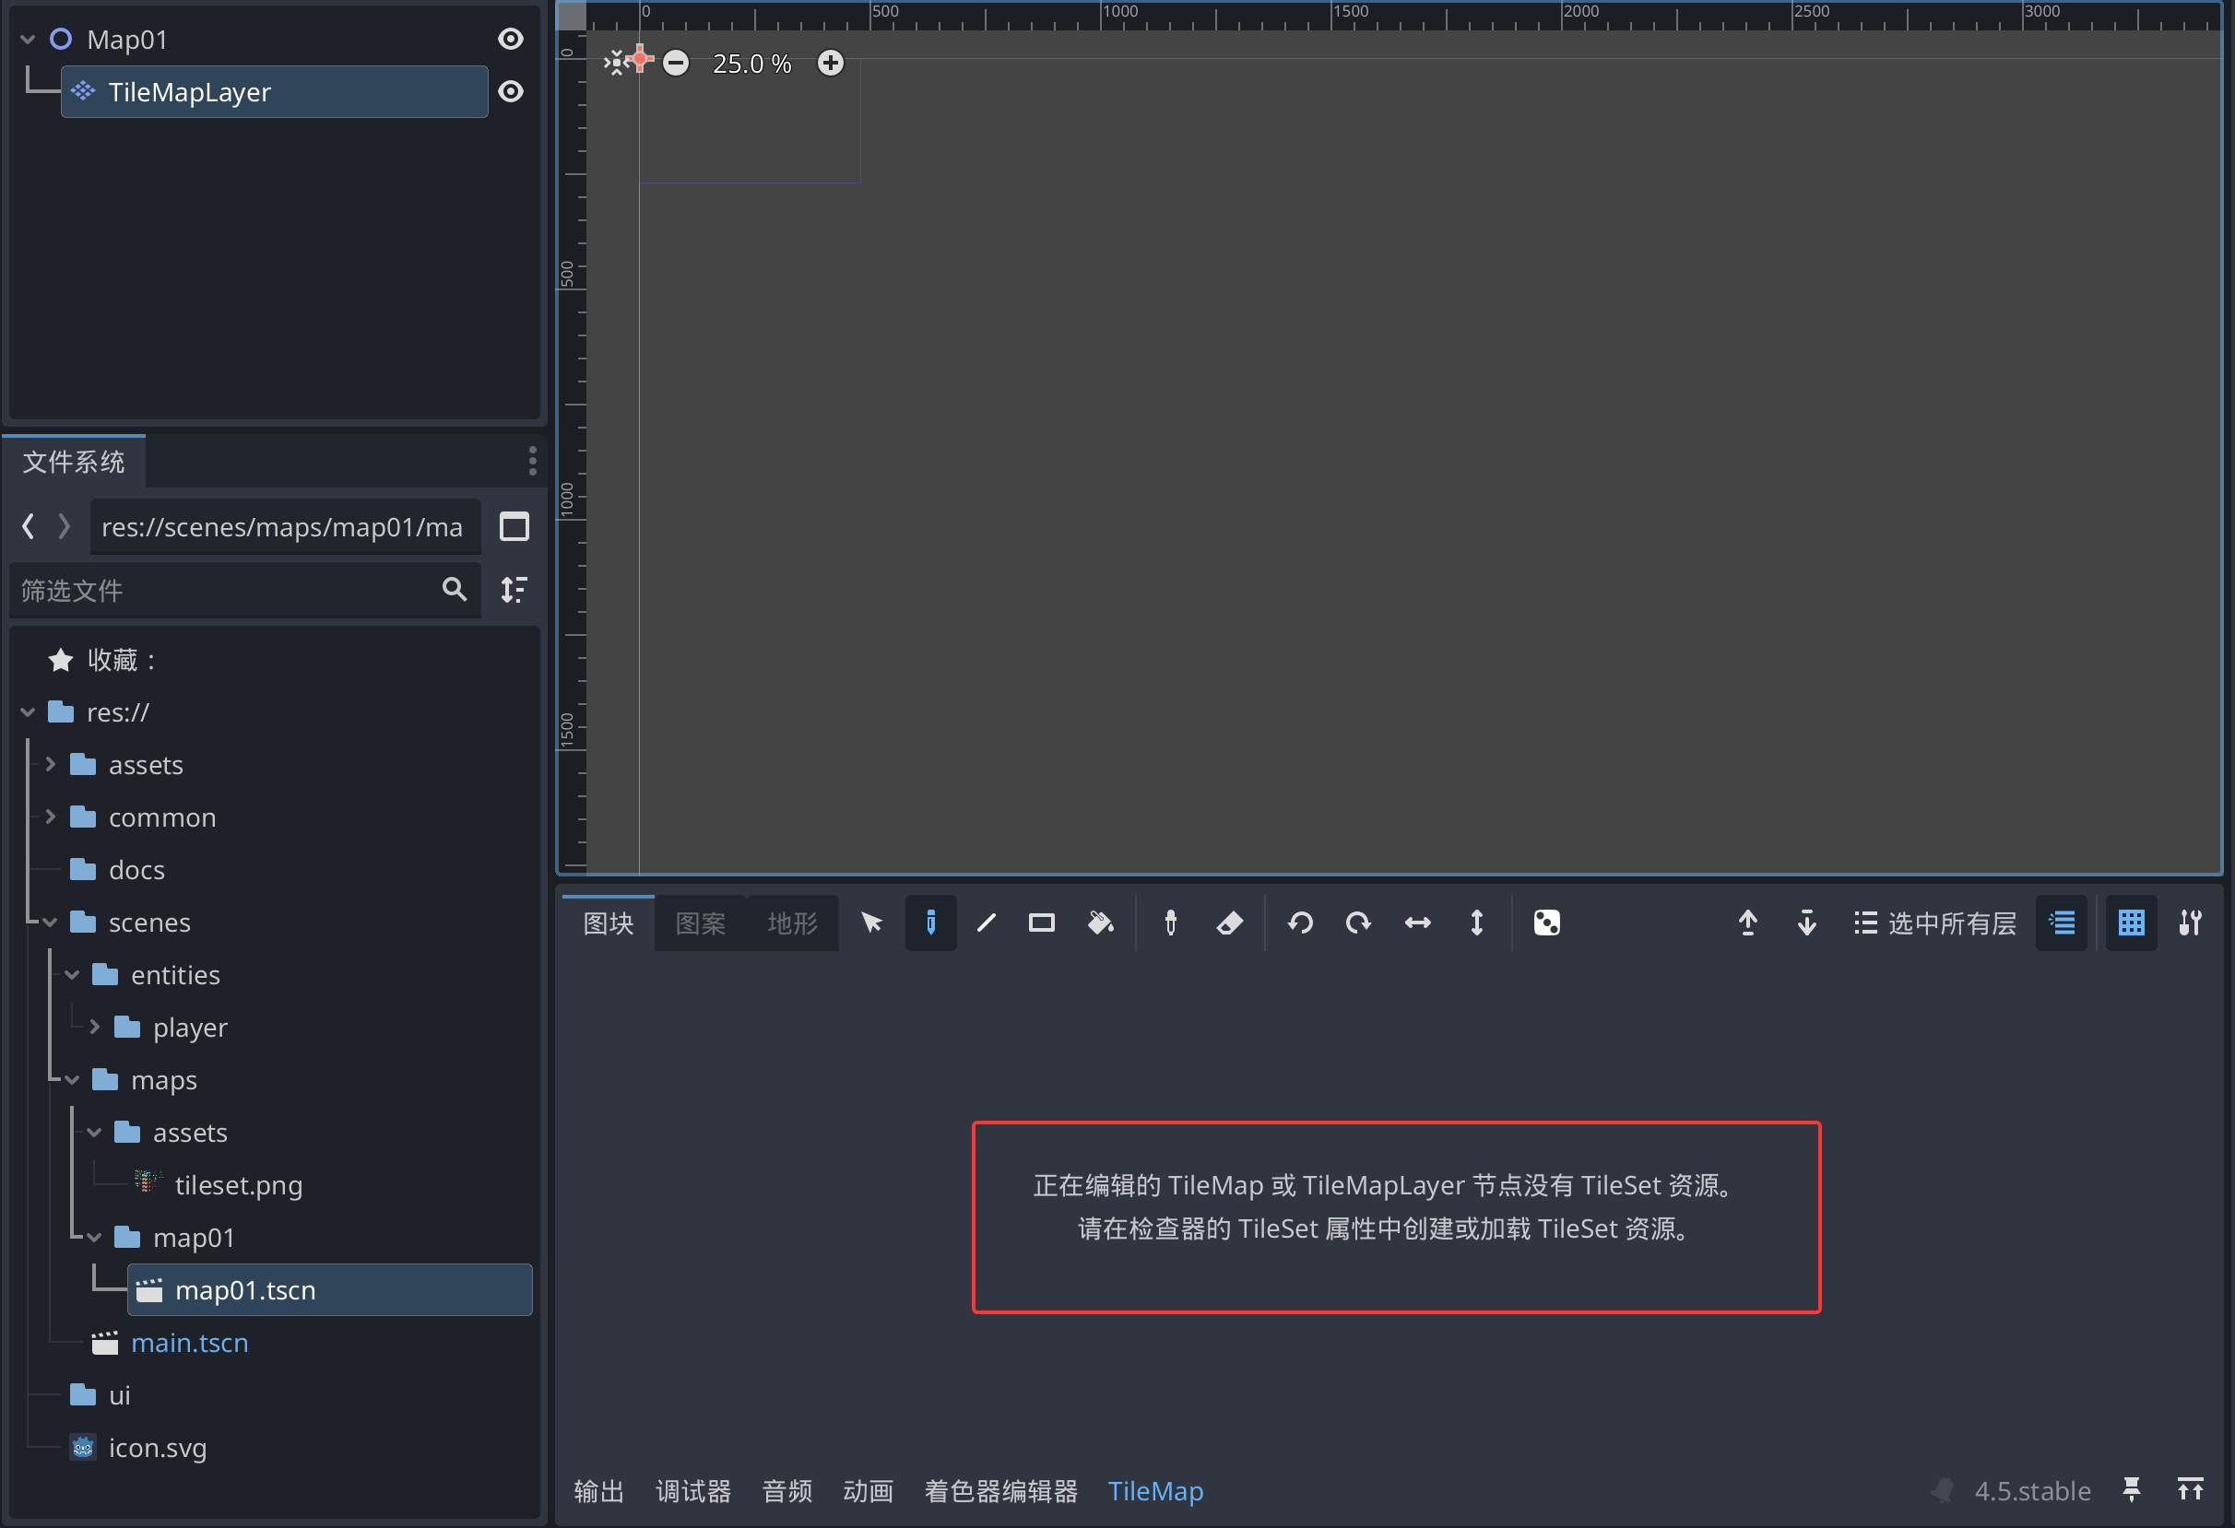Switch to the 地形 (Terrains) tab
The image size is (2235, 1528).
point(791,923)
